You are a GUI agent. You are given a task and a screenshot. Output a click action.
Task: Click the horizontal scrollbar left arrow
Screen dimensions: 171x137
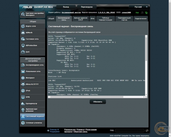tap(49, 97)
